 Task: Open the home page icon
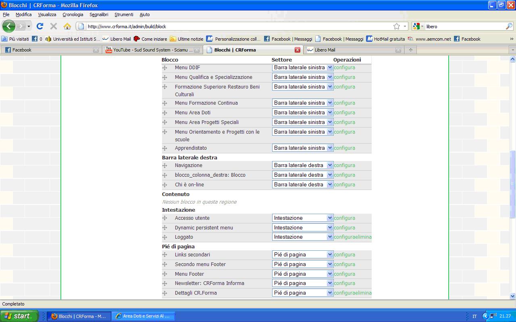67,26
